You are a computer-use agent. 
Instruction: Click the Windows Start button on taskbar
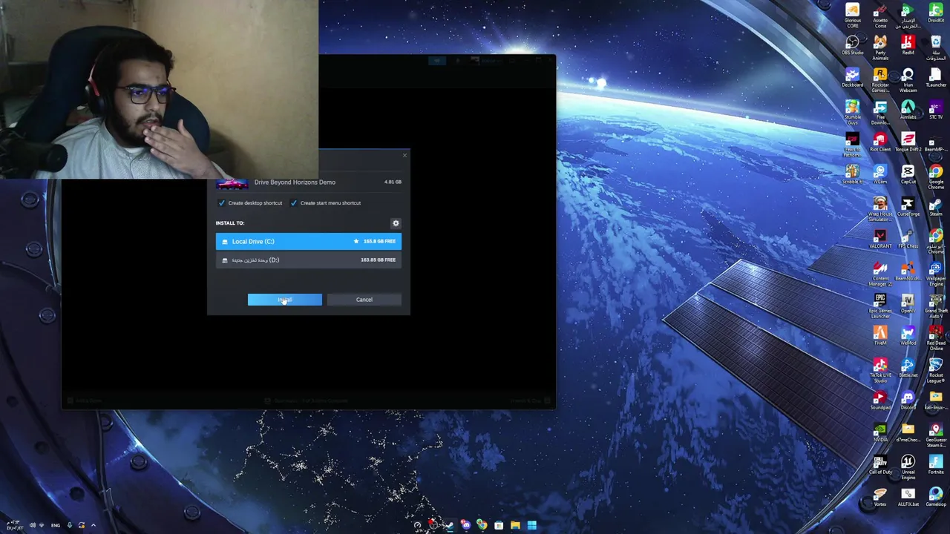click(x=531, y=525)
